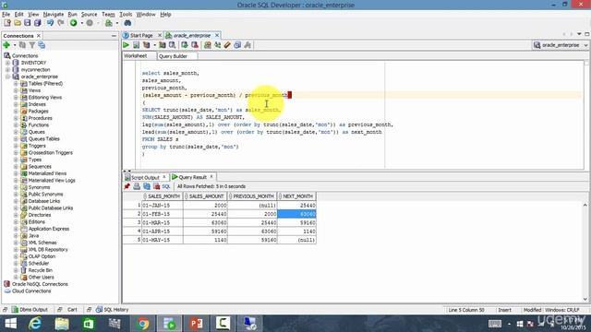Expand the Tables (Filtered) node
The image size is (591, 332).
(x=16, y=84)
